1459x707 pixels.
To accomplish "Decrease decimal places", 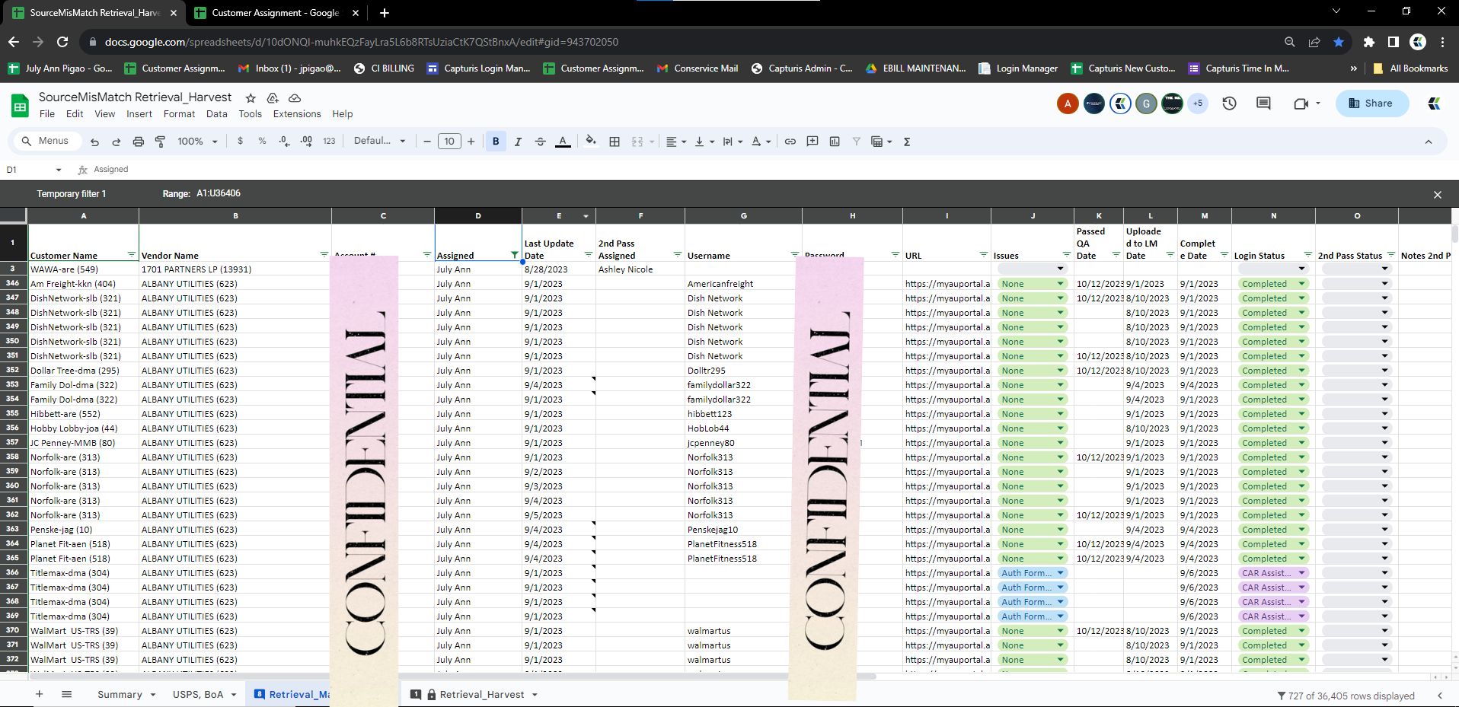I will coord(284,142).
